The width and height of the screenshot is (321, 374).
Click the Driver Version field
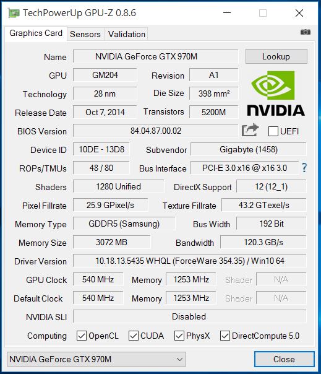tap(189, 261)
